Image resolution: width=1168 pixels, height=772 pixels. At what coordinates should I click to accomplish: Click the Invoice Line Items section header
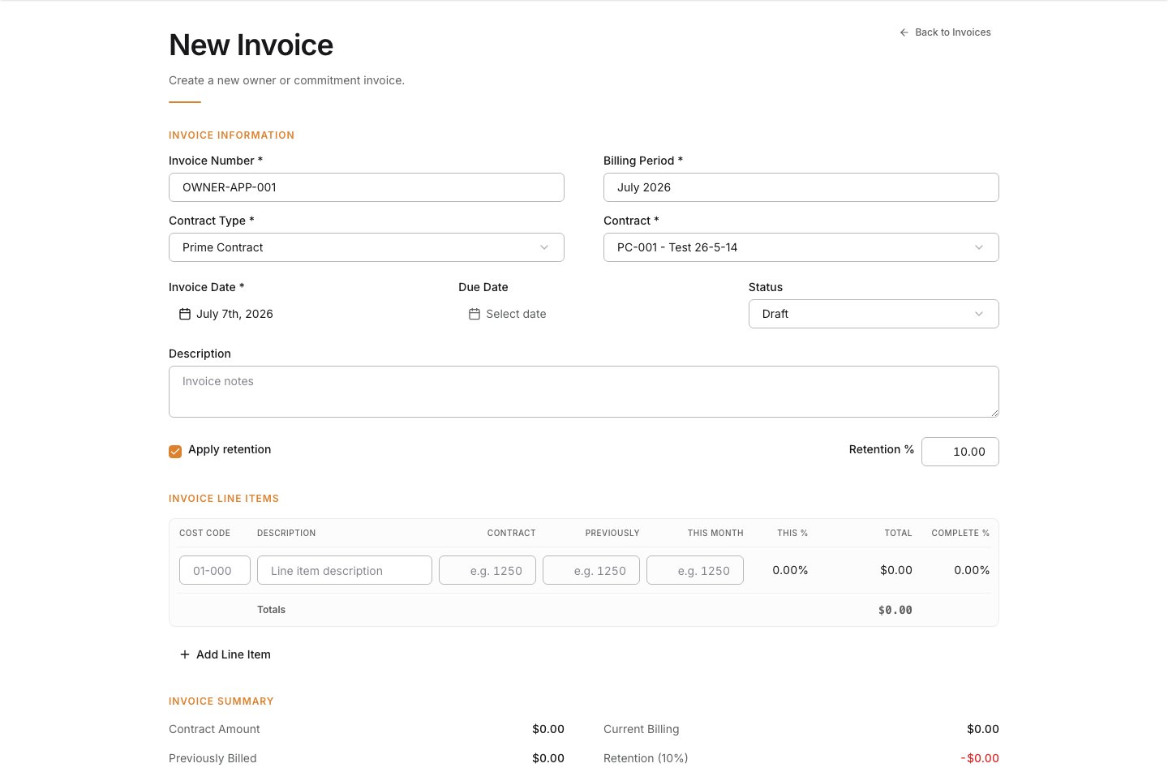click(x=224, y=499)
